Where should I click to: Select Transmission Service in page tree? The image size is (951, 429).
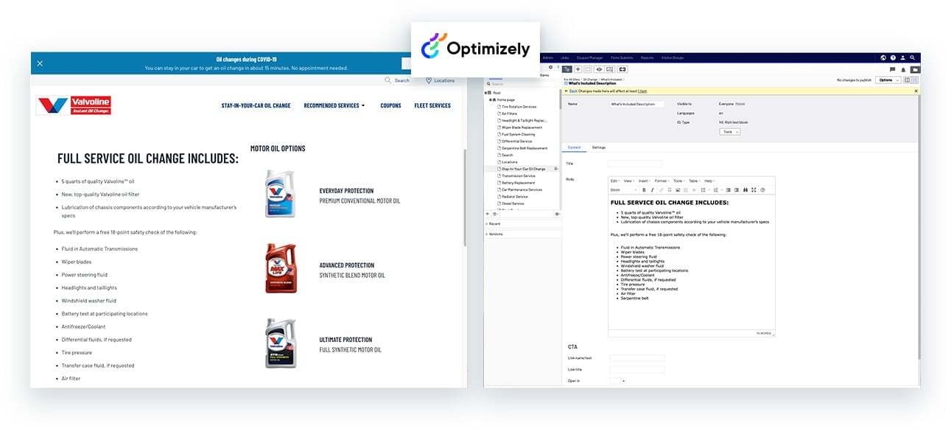[x=518, y=176]
